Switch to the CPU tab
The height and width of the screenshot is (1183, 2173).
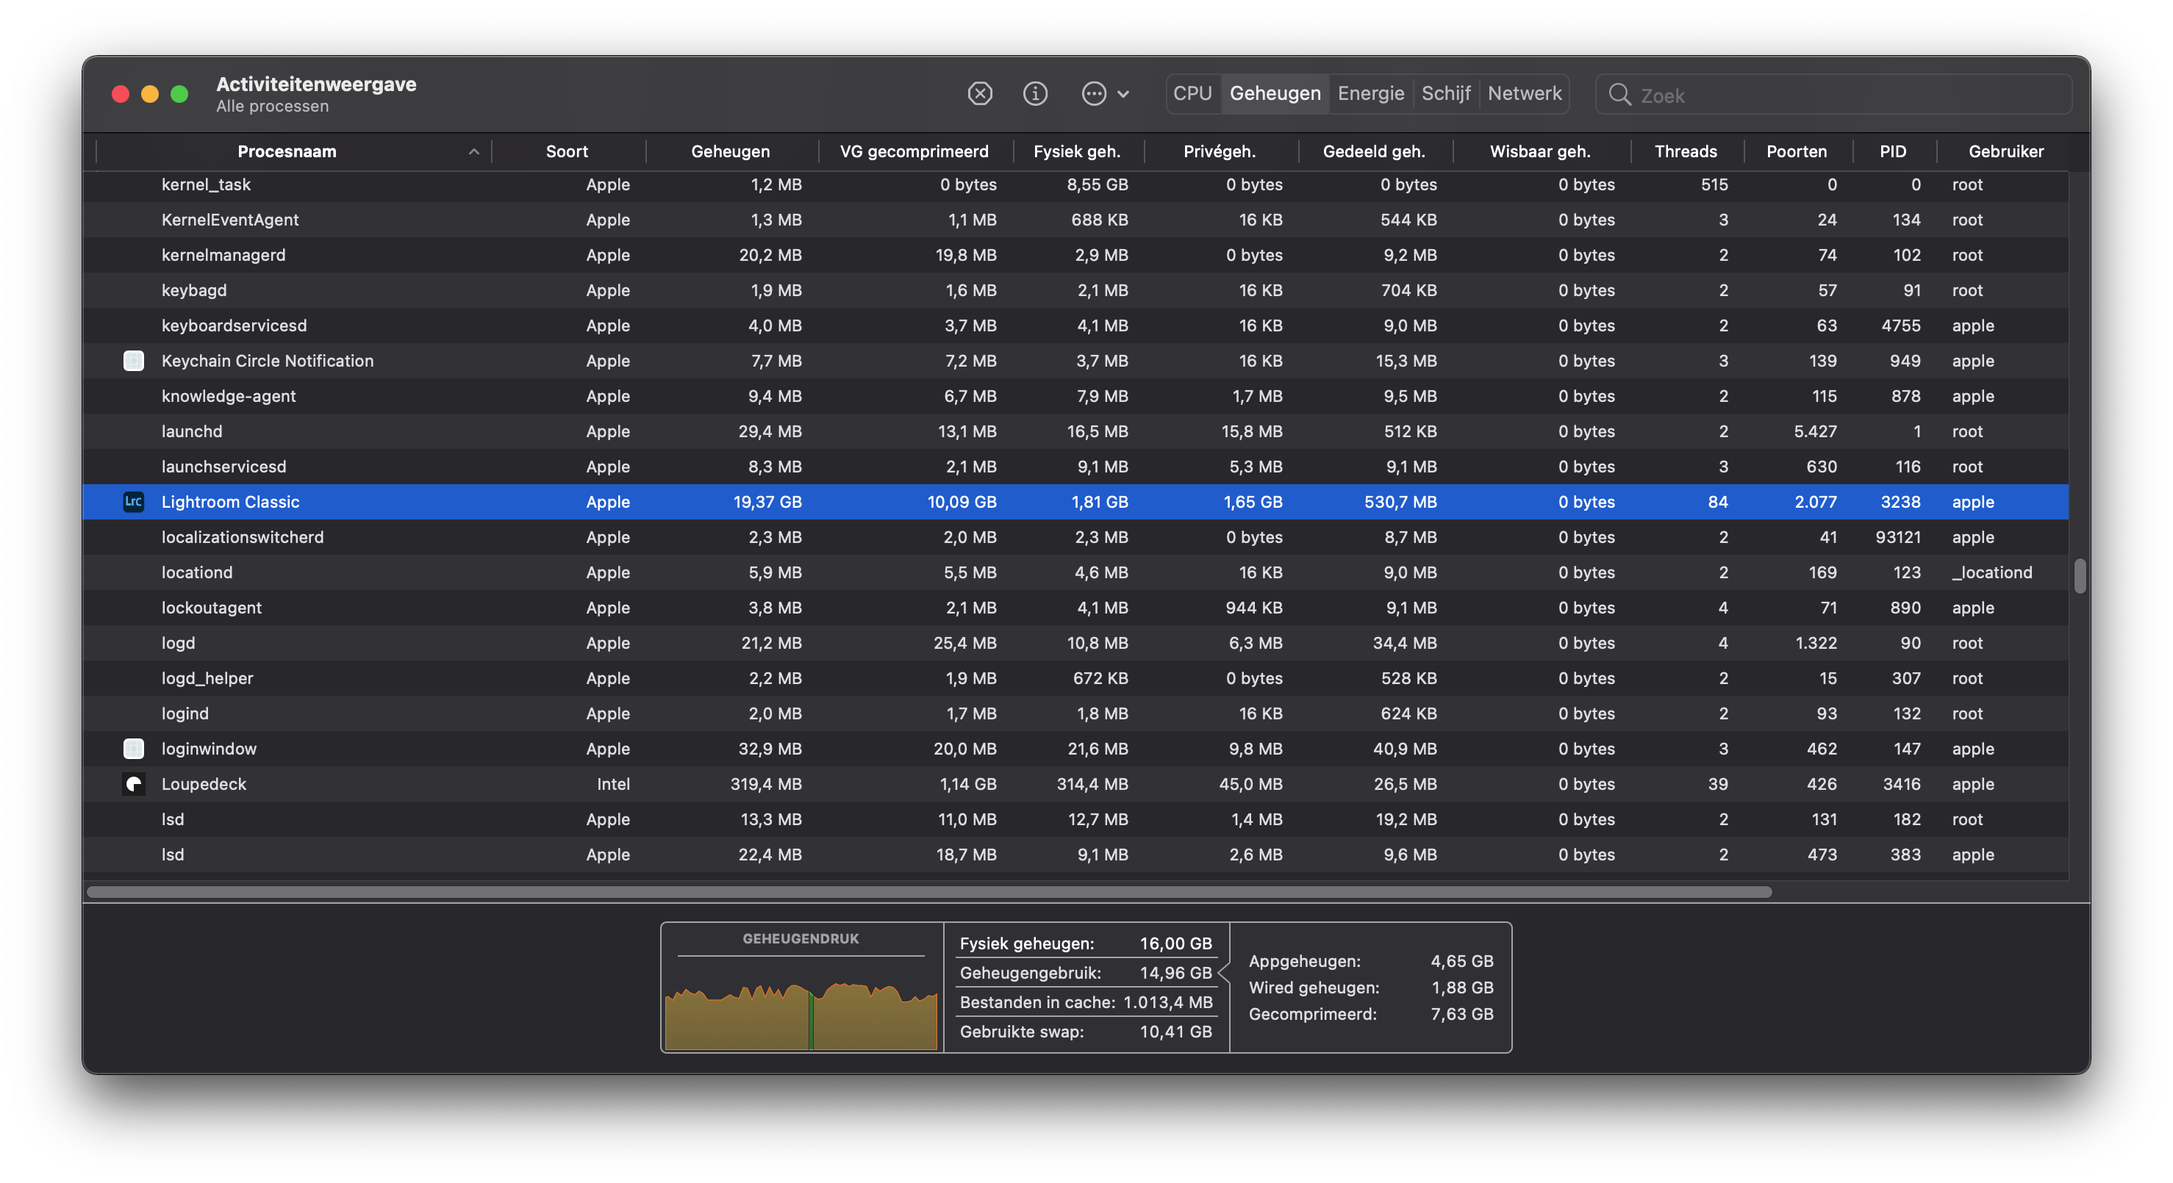click(x=1192, y=93)
